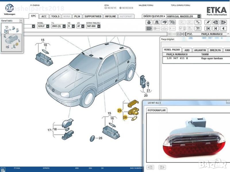The image size is (230, 172).
Task: Select the NEREYE stock radio button
Action: click(x=106, y=8)
